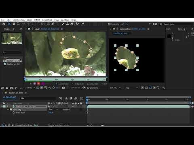Click the Shy layers icon in timeline header
The height and width of the screenshot is (145, 194).
[66, 98]
